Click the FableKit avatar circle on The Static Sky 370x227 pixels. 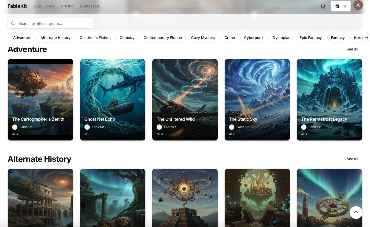[231, 127]
